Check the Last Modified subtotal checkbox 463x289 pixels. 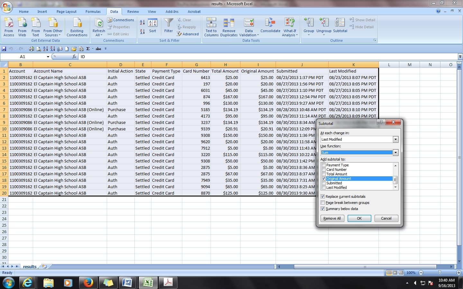(323, 188)
